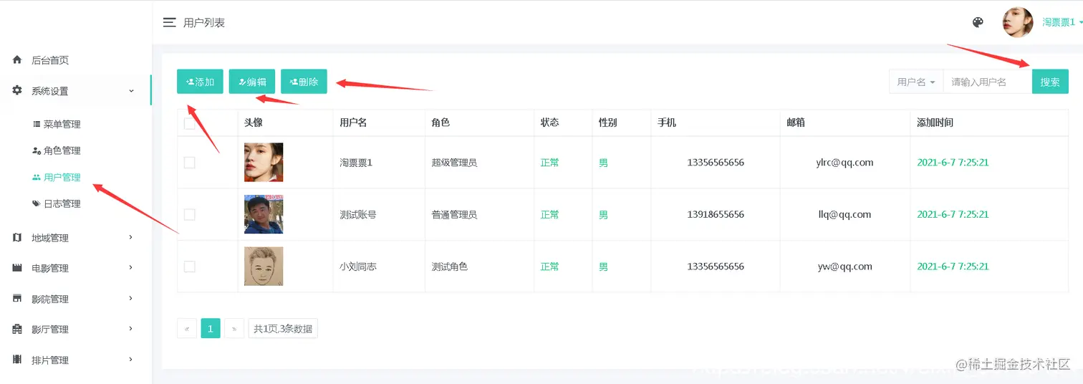Expand the 影院管理 chevron
The width and height of the screenshot is (1083, 384).
[131, 298]
